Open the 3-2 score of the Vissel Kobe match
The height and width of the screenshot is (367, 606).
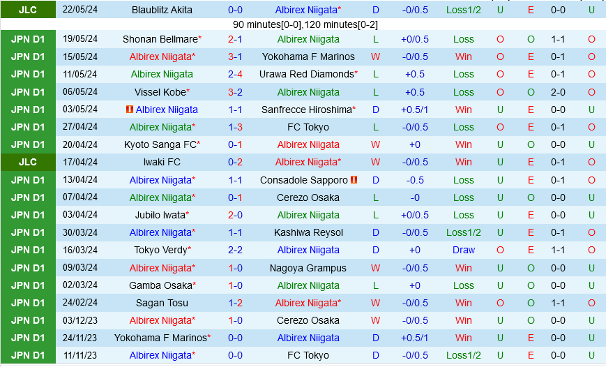[235, 92]
